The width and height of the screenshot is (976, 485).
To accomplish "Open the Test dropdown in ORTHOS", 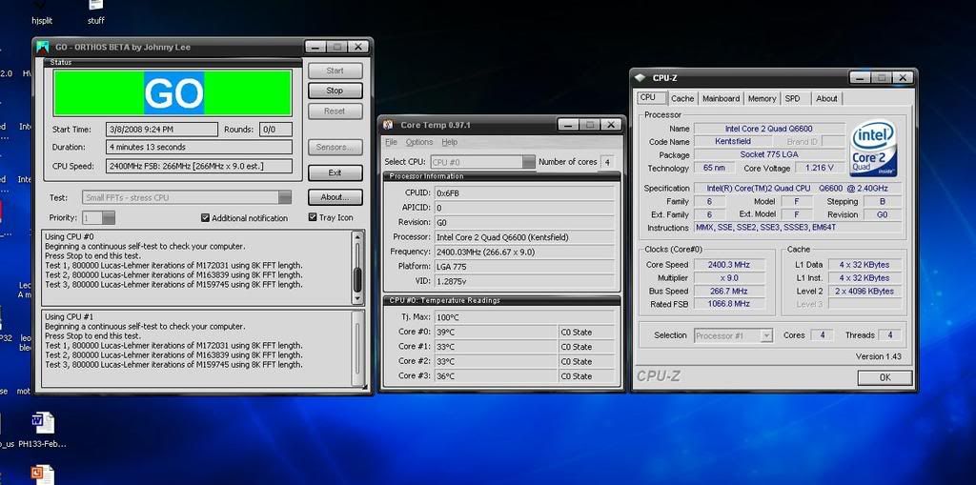I will 284,197.
